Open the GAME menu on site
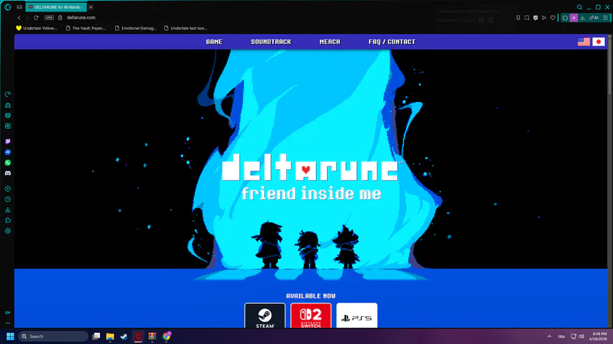Screen dimensions: 613x344 [x=215, y=41]
